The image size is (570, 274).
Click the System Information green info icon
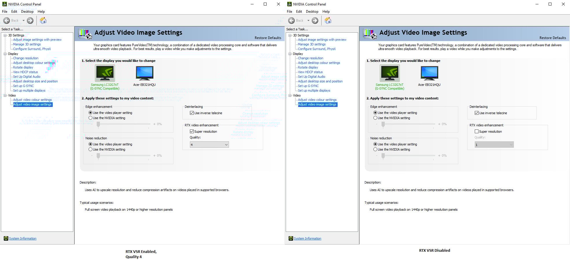pos(6,238)
